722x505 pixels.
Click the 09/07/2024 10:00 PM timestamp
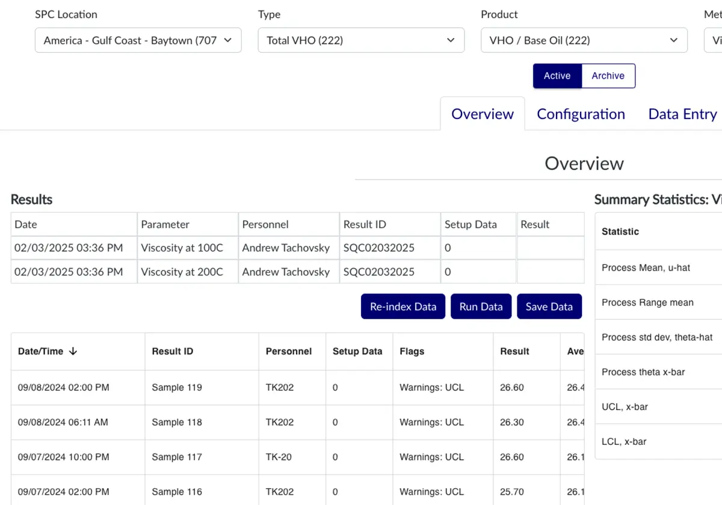point(64,458)
